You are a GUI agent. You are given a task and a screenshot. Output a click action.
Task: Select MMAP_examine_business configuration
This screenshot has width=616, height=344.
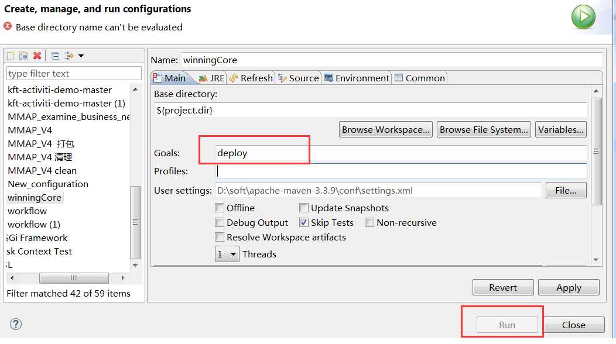[x=69, y=116]
